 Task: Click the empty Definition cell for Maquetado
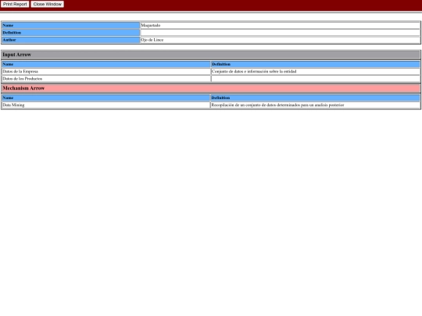(x=280, y=33)
